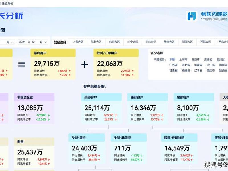
Task: Click the 2024 end-date year field
Action: click(22, 42)
